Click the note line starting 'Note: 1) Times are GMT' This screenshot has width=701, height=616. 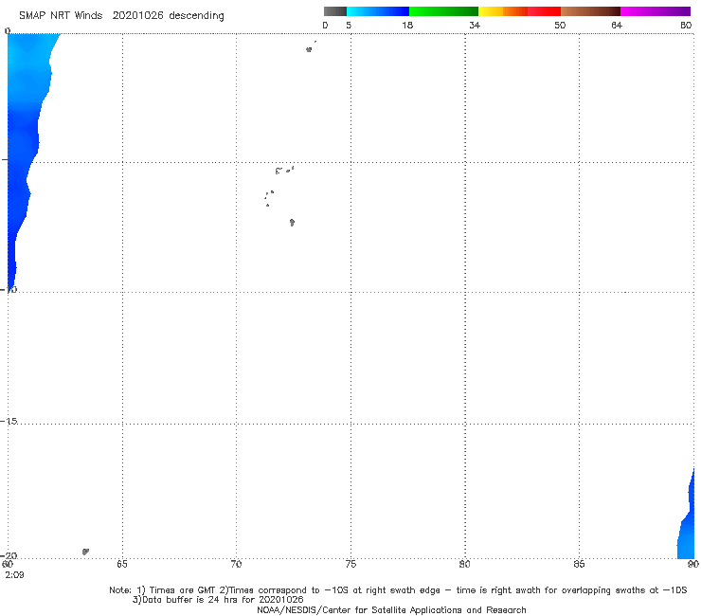(398, 590)
